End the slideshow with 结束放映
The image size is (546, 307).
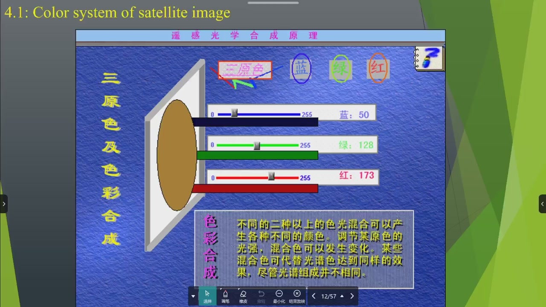tap(297, 296)
